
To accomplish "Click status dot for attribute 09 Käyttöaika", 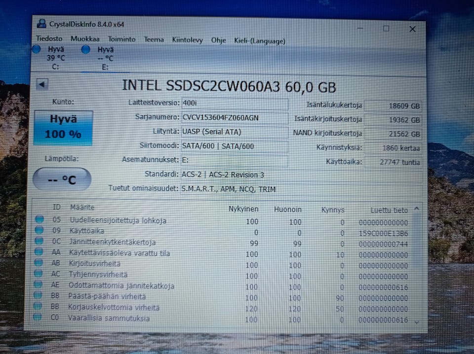I will coord(39,230).
